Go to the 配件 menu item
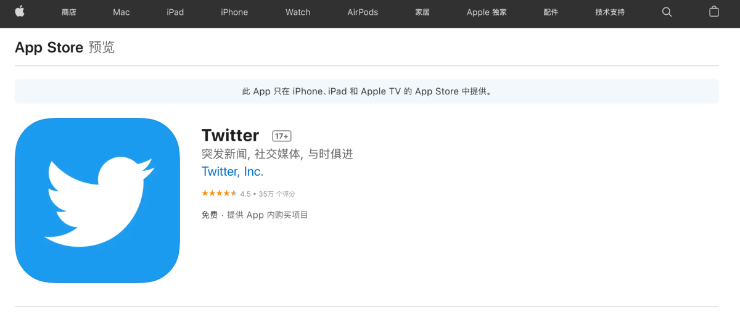The image size is (740, 314). click(551, 12)
